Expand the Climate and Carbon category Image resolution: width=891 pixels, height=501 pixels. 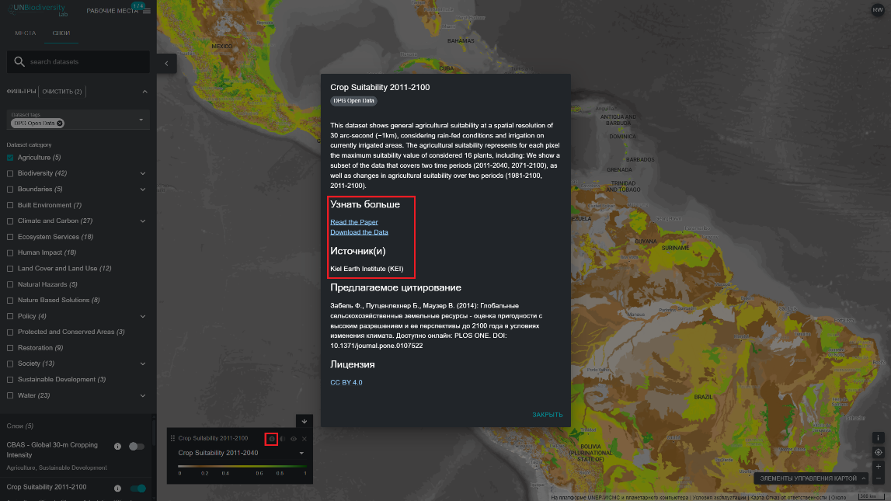143,221
